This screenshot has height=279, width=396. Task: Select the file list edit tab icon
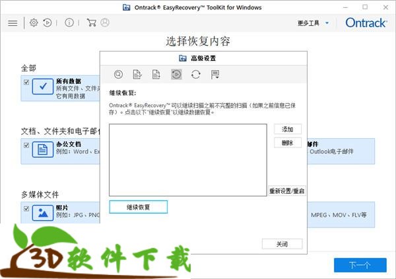click(x=137, y=74)
